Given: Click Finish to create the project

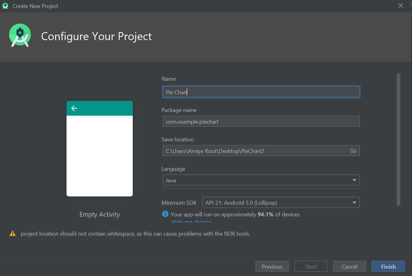Looking at the screenshot, I should (x=388, y=267).
